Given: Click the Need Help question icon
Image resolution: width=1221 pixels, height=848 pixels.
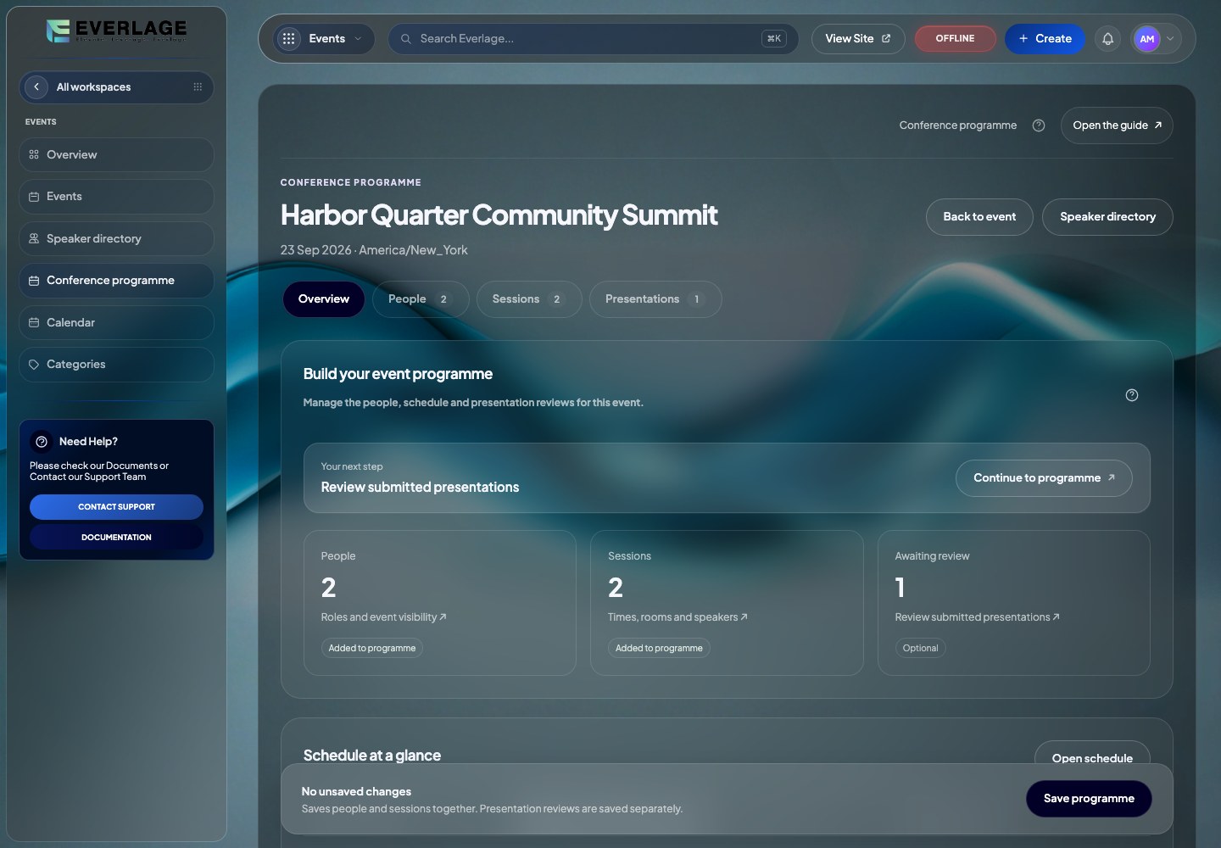Looking at the screenshot, I should pyautogui.click(x=42, y=442).
